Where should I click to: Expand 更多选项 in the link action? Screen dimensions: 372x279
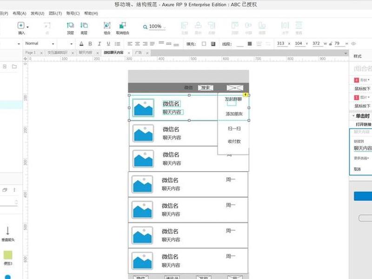tap(361, 158)
